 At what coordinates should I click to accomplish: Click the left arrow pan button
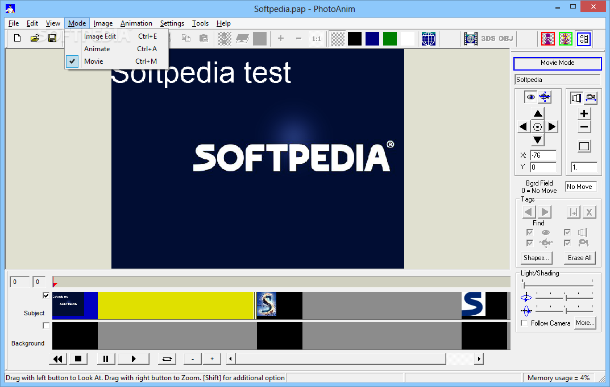point(524,126)
